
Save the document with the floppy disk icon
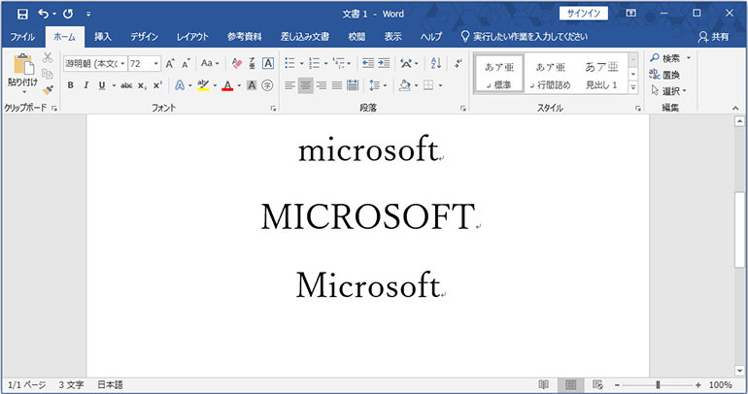22,14
